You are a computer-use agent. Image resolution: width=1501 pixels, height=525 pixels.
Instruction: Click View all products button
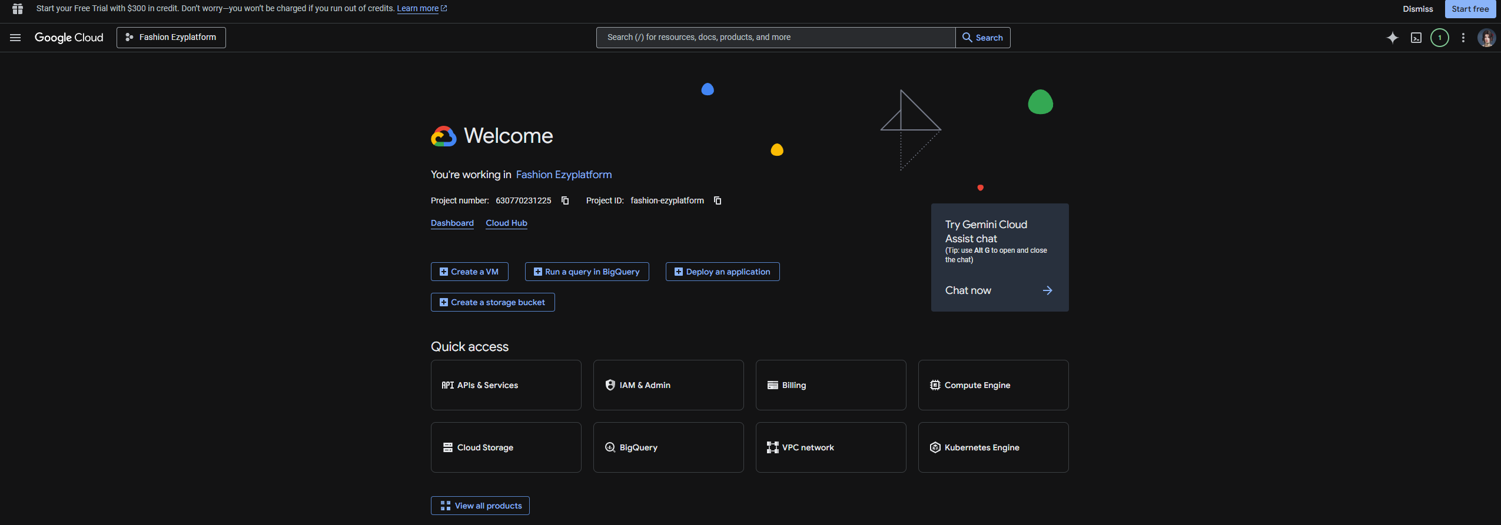click(480, 506)
